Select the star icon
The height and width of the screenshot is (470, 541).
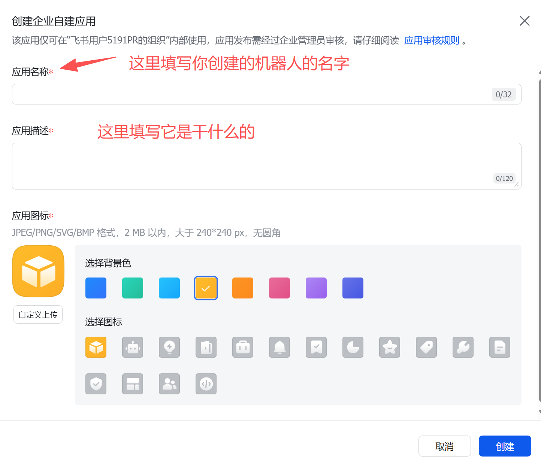[389, 347]
